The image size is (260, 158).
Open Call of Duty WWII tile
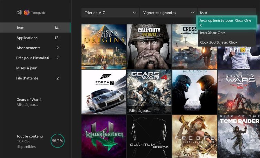tap(149, 47)
